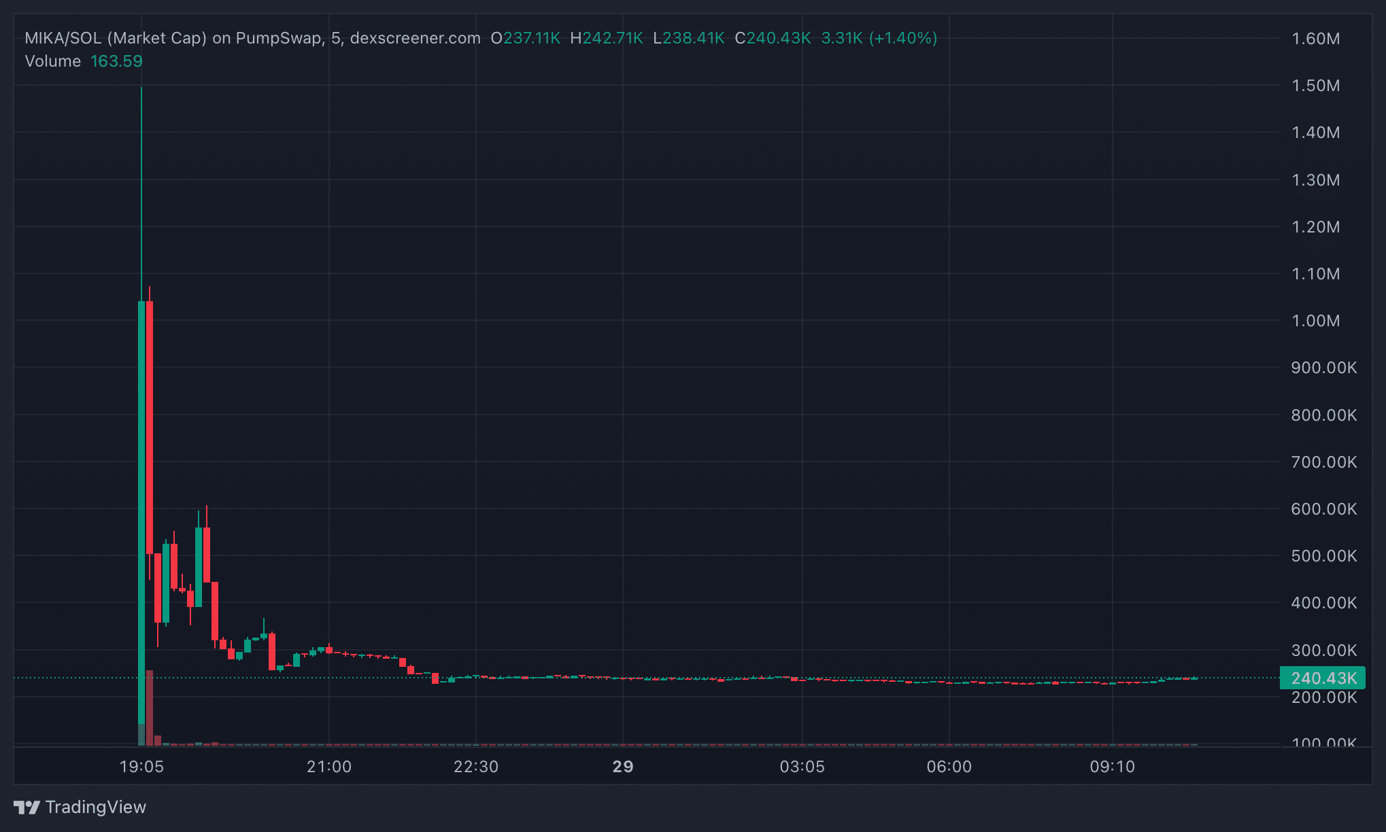Select the 1.50M price axis label
Screen dimensions: 1386x832
tap(1315, 86)
